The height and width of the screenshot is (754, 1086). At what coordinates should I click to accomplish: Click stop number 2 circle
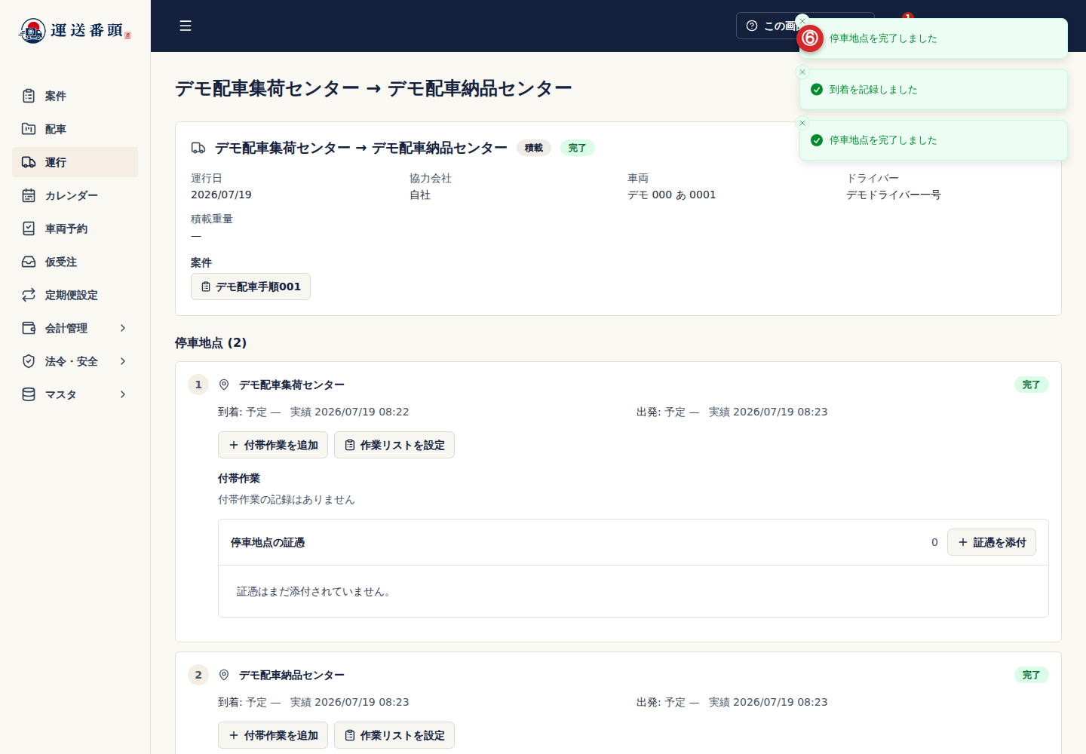(198, 675)
